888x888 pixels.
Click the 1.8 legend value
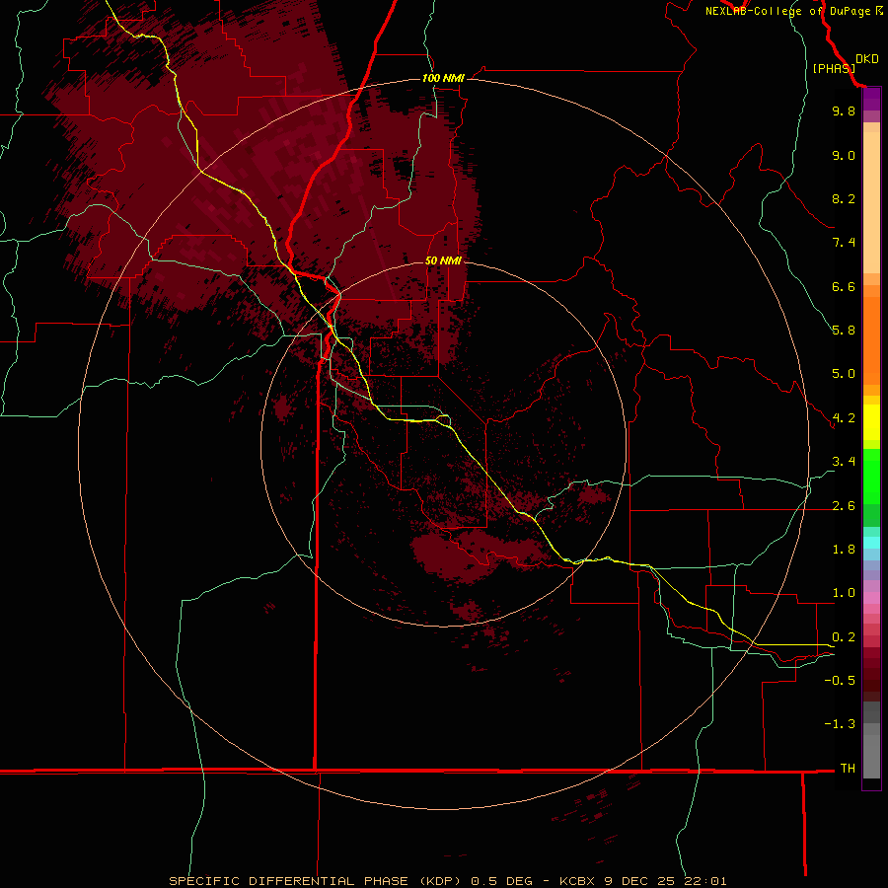click(x=844, y=550)
